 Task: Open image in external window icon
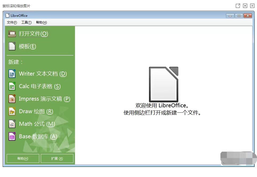tap(238, 6)
